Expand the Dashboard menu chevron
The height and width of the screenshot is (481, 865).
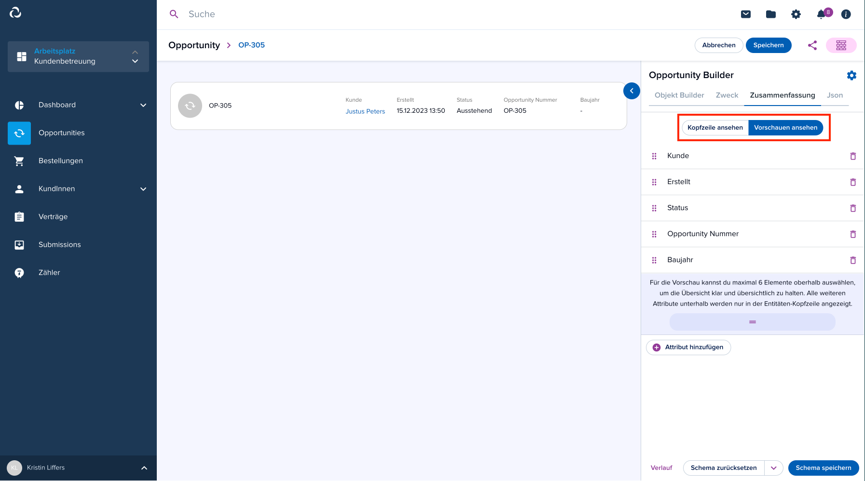coord(143,105)
